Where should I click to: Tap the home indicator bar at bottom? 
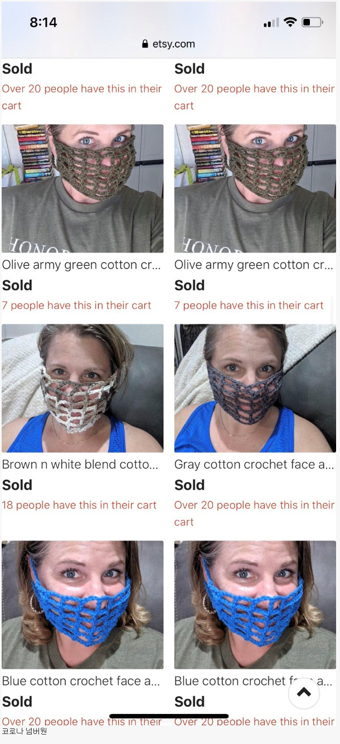[169, 716]
